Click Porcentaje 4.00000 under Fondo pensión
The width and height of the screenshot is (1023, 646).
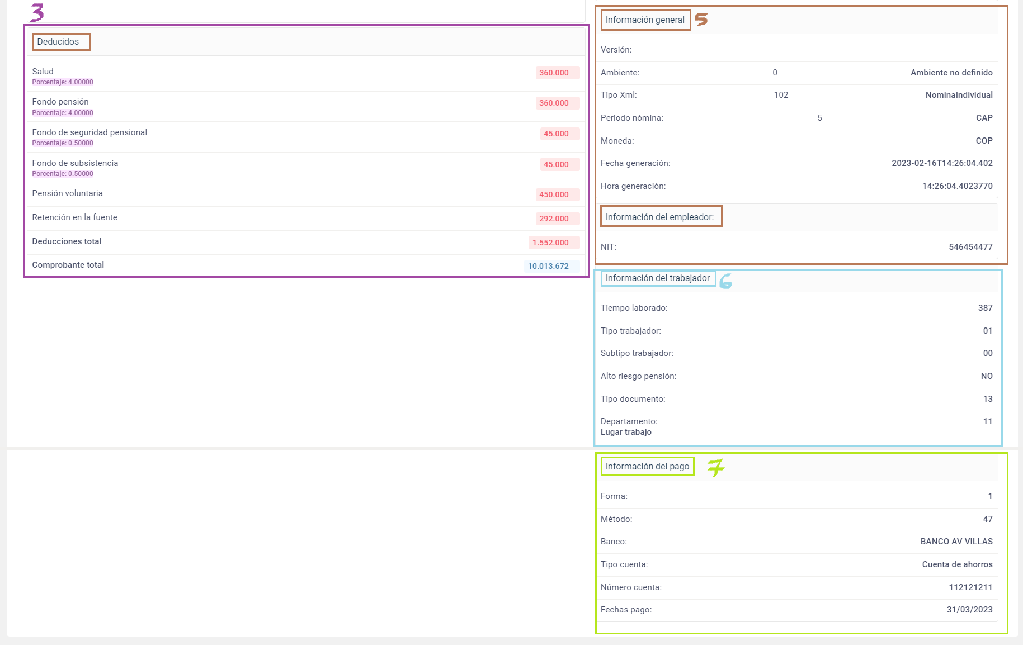tap(63, 113)
